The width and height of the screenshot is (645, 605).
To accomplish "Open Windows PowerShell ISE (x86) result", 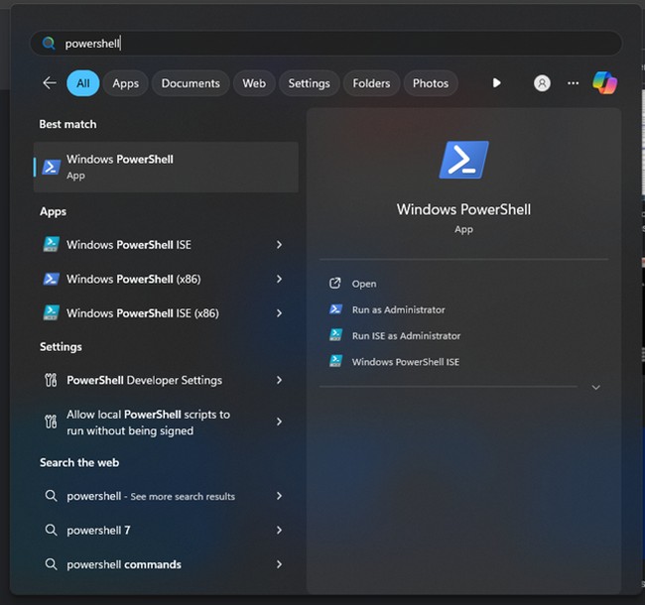I will point(166,313).
